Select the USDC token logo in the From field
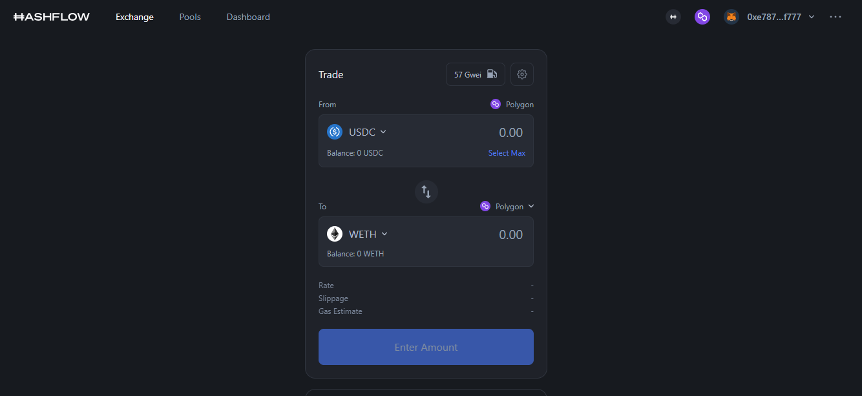 [x=335, y=131]
